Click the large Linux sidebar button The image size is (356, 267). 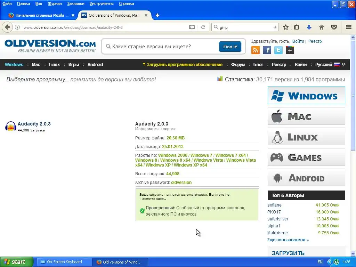306,136
